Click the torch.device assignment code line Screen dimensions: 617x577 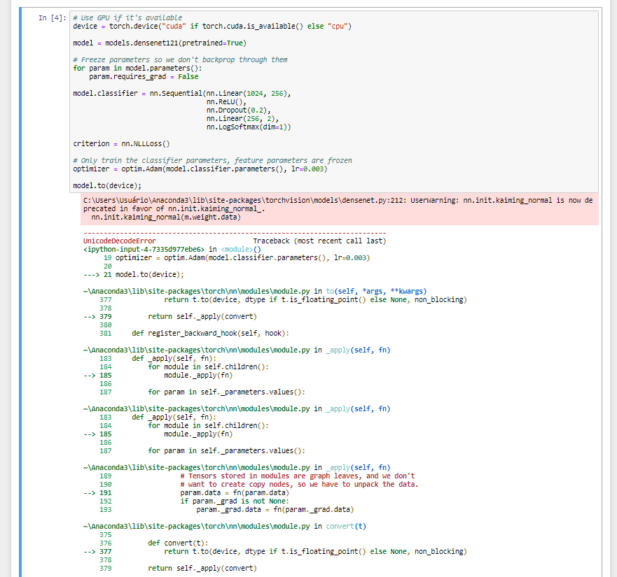click(x=212, y=26)
